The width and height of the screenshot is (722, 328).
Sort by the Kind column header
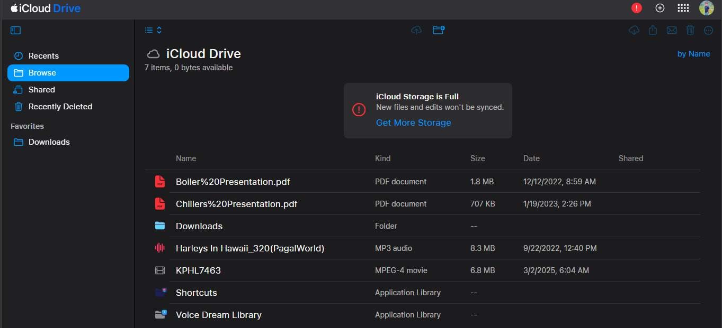382,158
